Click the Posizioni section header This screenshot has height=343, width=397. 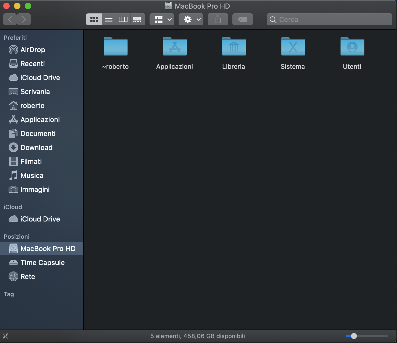pos(17,237)
